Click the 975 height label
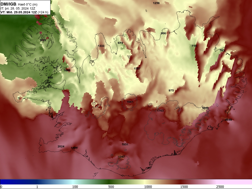This screenshot has height=189, width=252. pyautogui.click(x=171, y=90)
